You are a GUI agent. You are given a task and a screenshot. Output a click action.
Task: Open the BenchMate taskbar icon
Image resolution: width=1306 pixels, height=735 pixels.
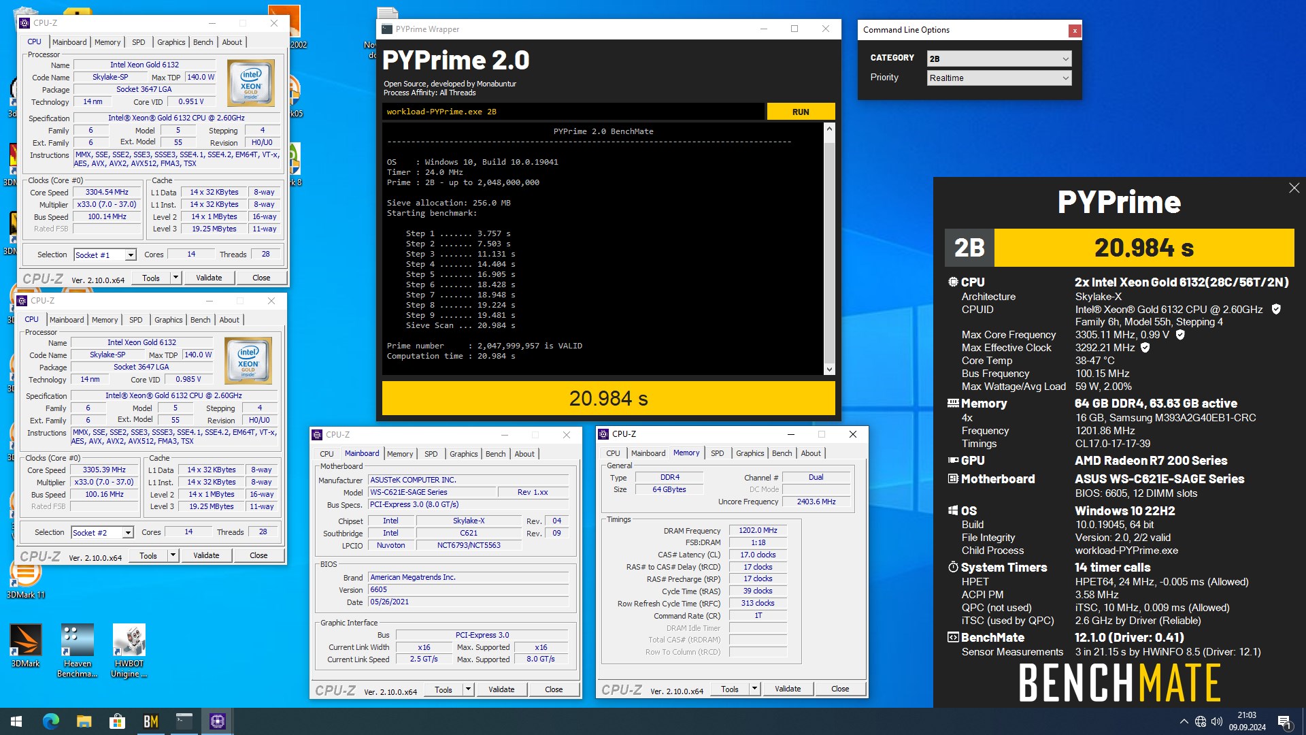150,721
